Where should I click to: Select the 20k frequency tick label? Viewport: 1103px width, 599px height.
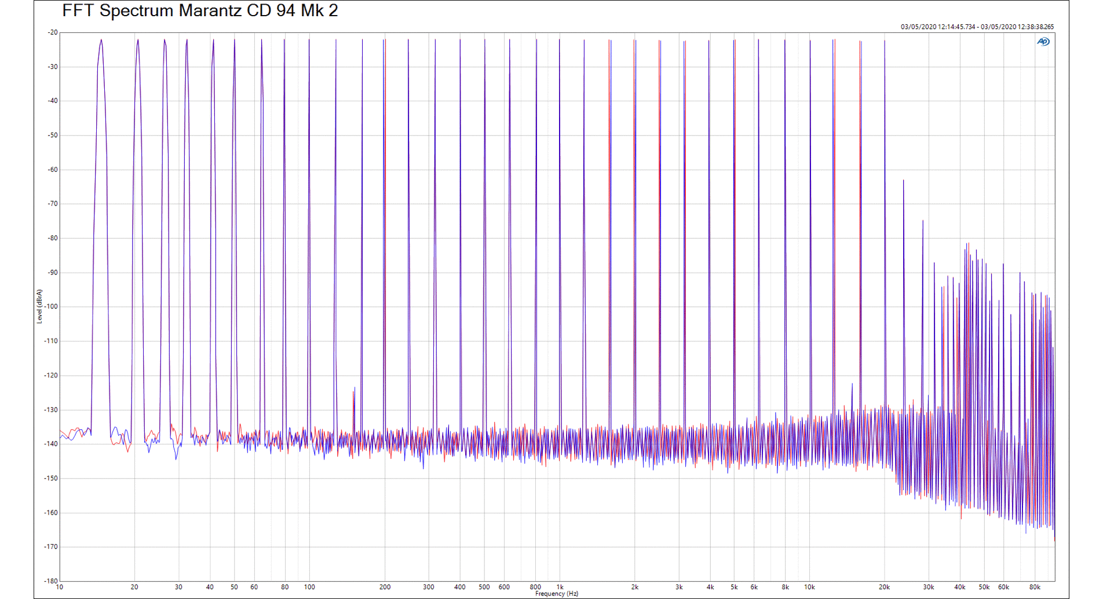coord(884,587)
